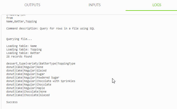Screen dimensions: 177x109
Task: Click the 'Success' status line
Action: tap(12, 102)
